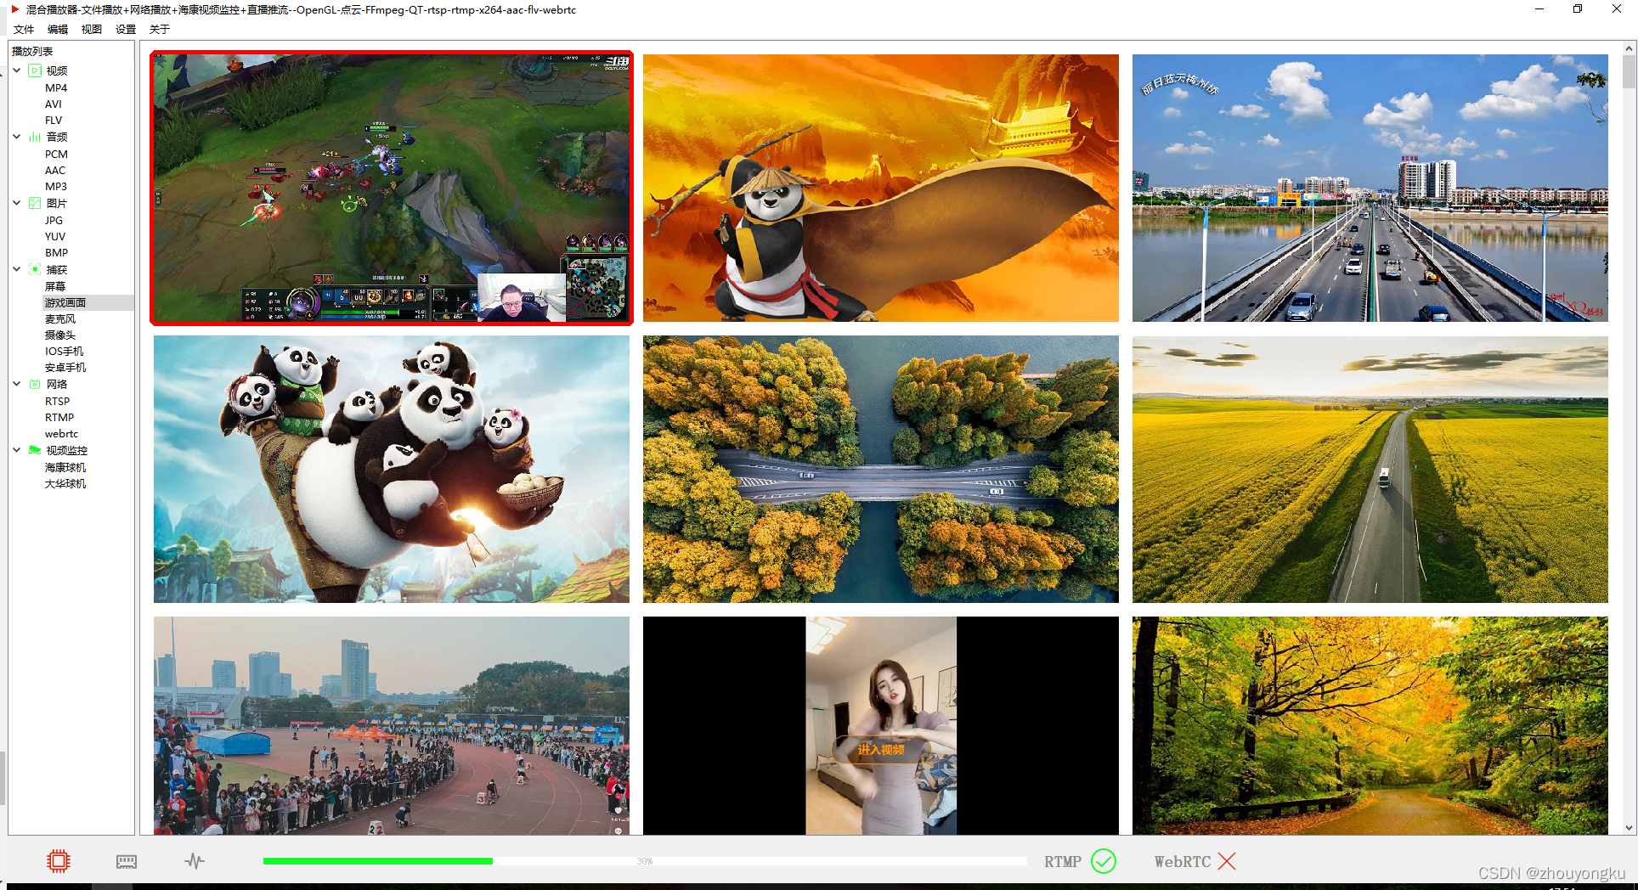Select 安卓手机 capture item
The height and width of the screenshot is (890, 1638).
pos(65,368)
